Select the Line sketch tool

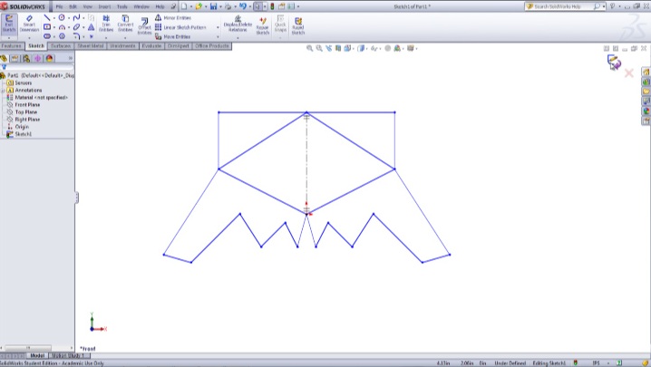click(47, 18)
